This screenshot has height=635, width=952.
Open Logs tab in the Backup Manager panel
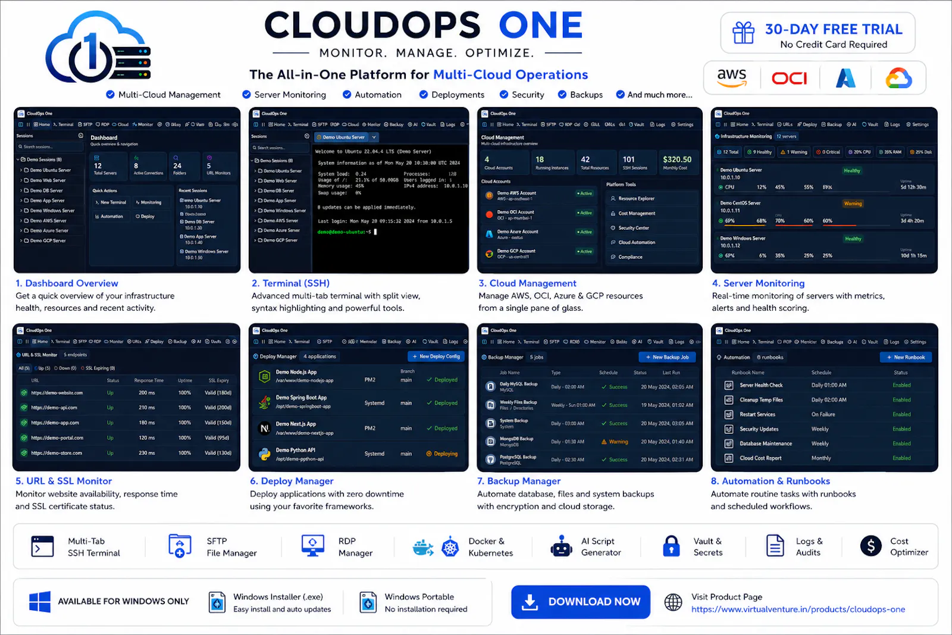tap(677, 342)
